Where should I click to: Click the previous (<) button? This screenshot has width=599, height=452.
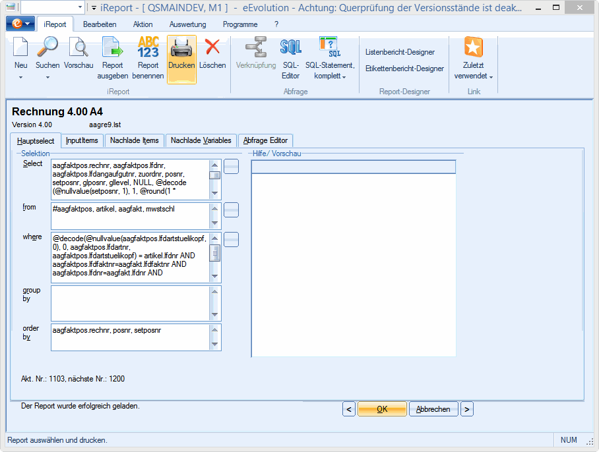tap(349, 409)
